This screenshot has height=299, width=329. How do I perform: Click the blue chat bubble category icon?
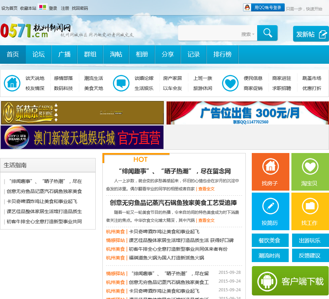point(121,83)
